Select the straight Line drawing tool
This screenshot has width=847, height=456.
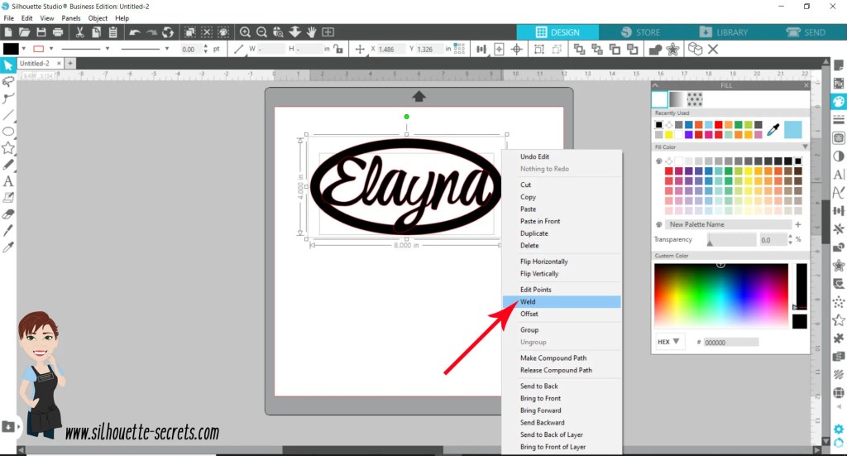click(x=8, y=115)
